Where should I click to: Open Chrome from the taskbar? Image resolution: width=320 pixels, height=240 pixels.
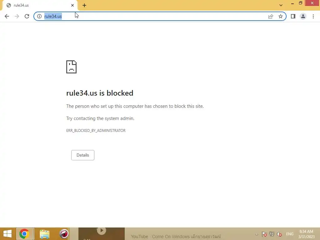pos(24,234)
